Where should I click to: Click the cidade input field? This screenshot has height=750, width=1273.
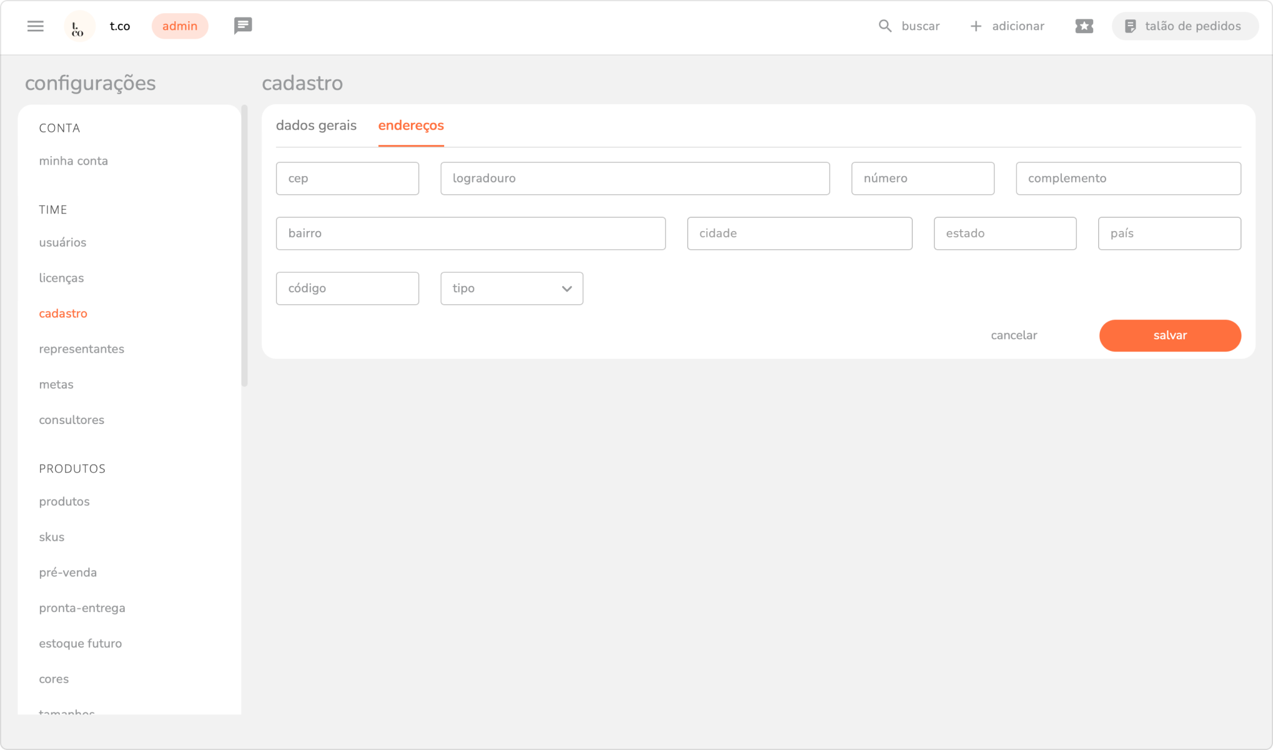tap(799, 233)
